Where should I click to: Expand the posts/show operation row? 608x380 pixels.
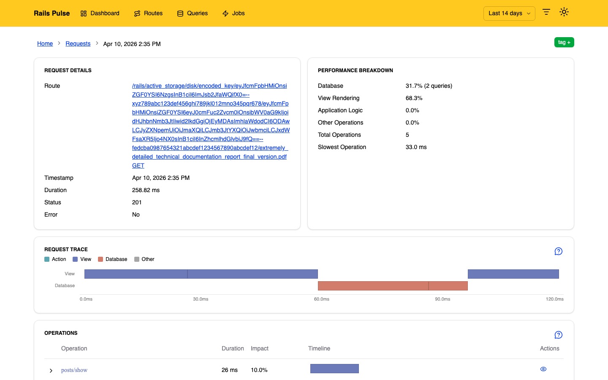point(51,371)
